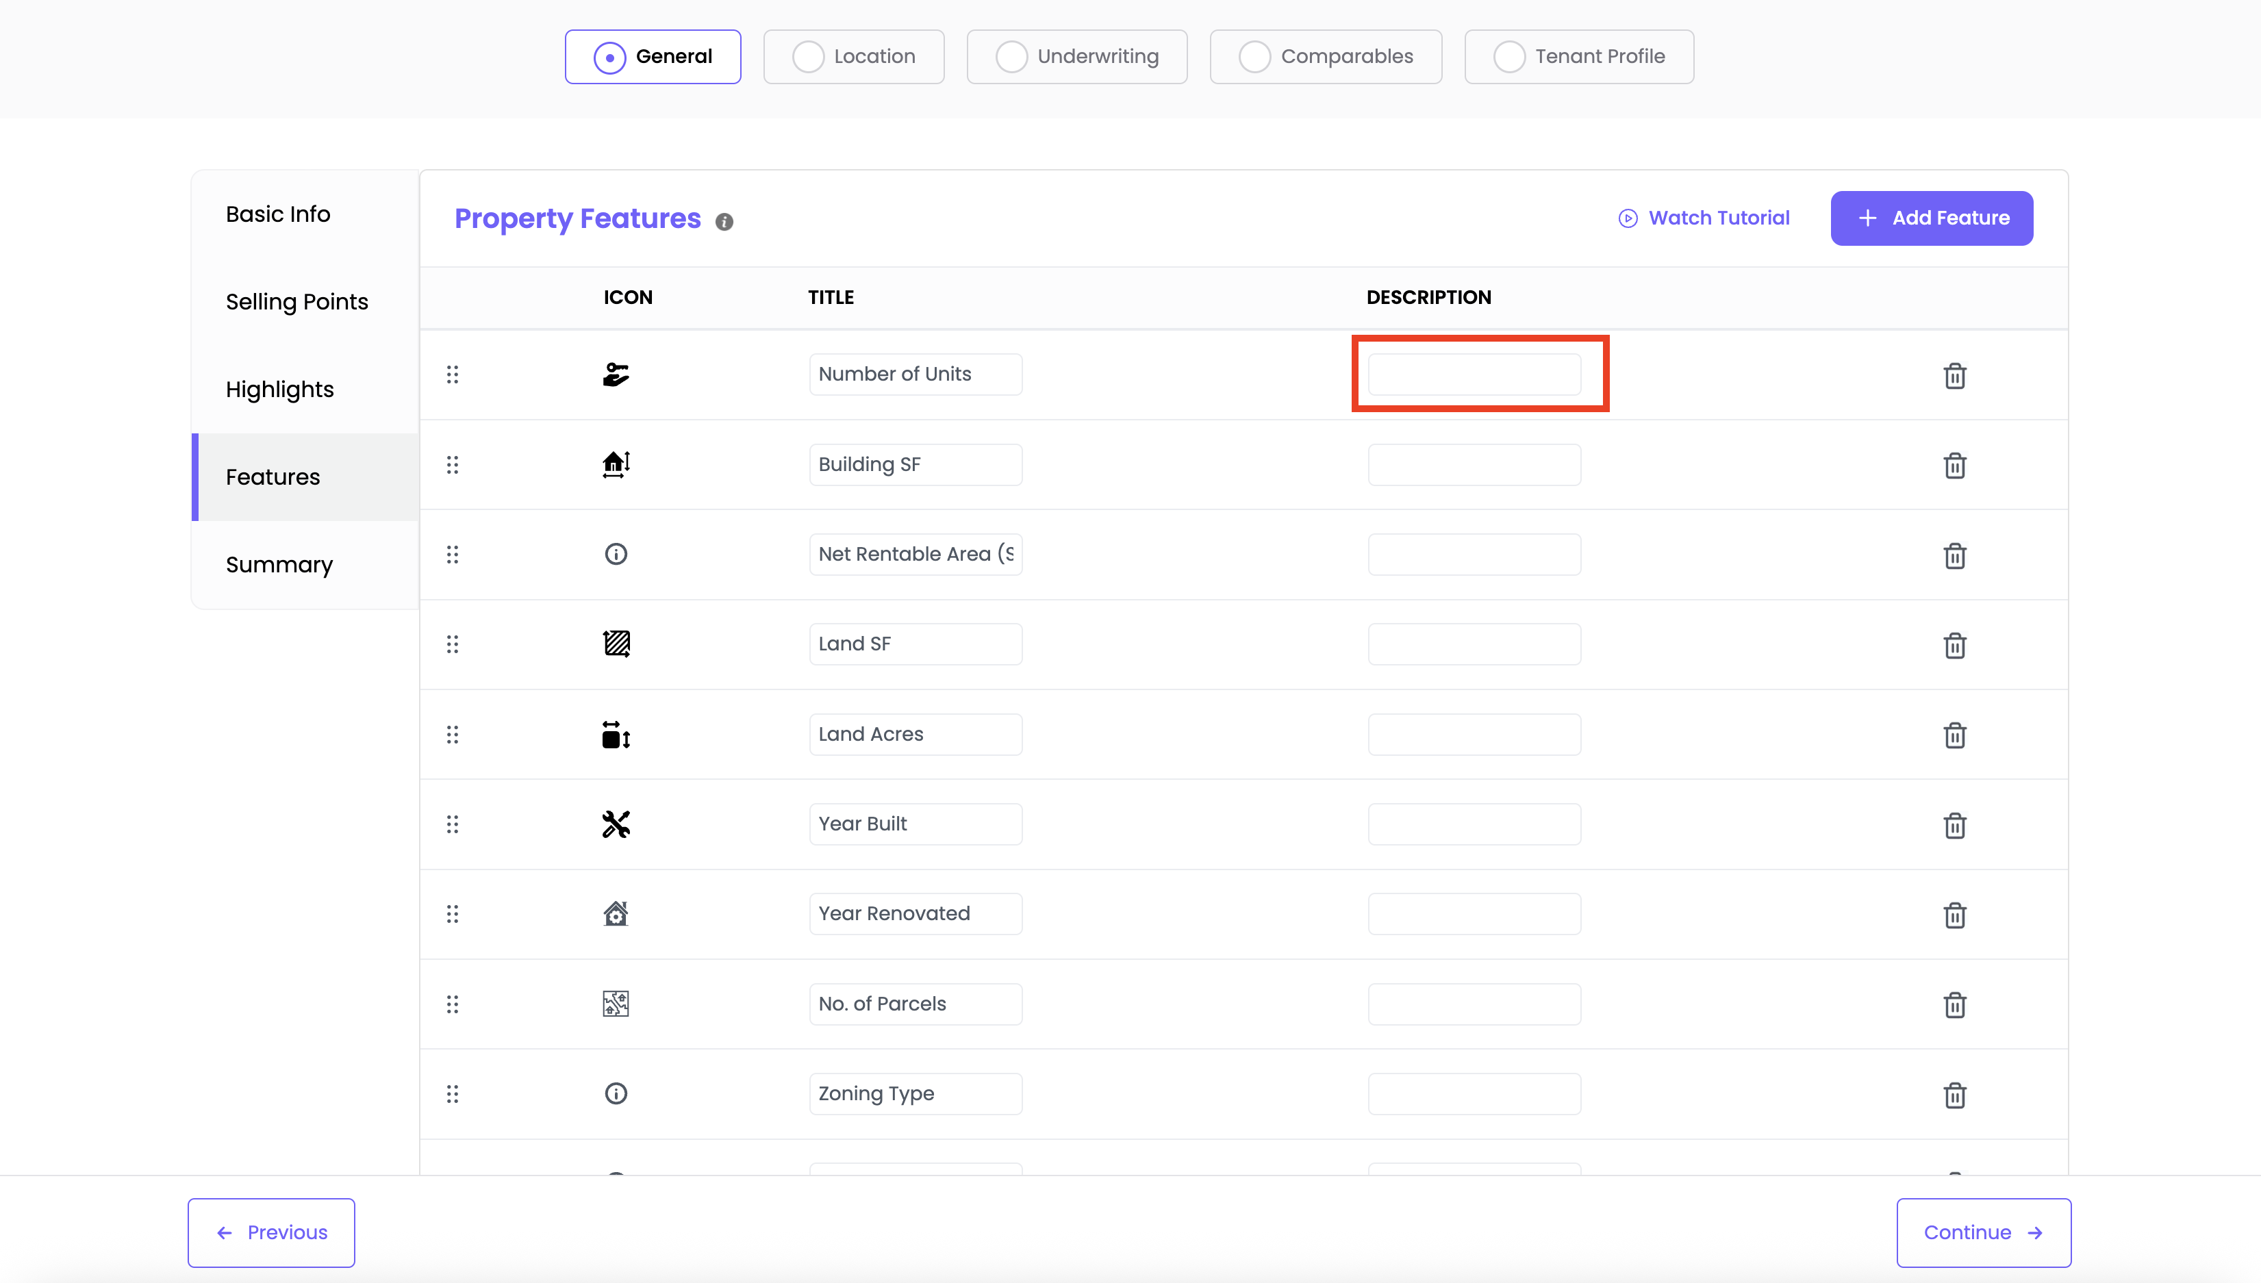The width and height of the screenshot is (2261, 1283).
Task: Go to the Summary sidebar section
Action: click(279, 564)
